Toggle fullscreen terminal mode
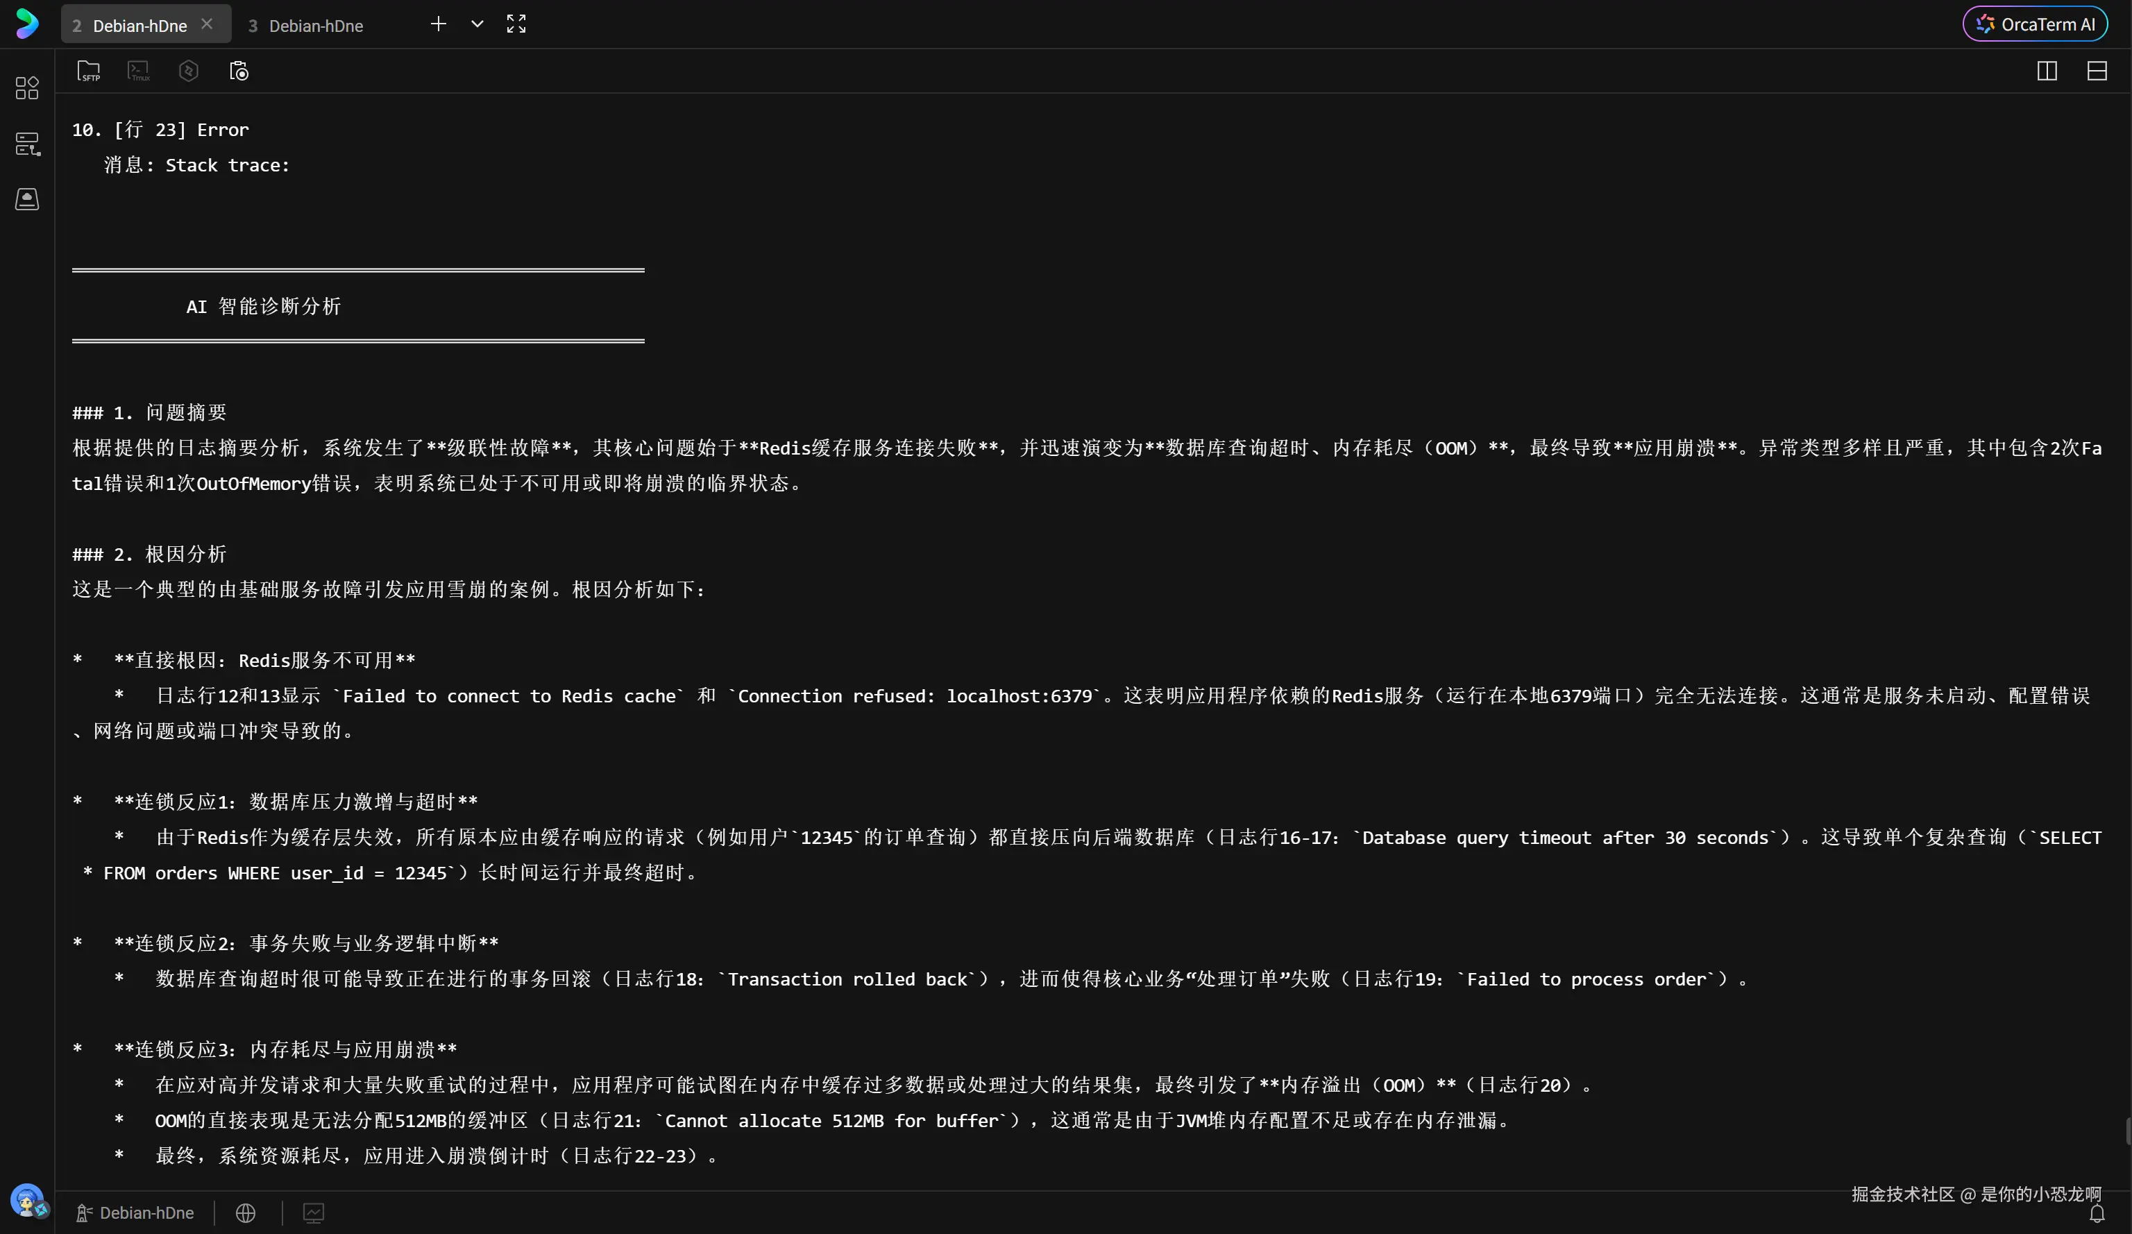This screenshot has width=2132, height=1234. click(516, 24)
